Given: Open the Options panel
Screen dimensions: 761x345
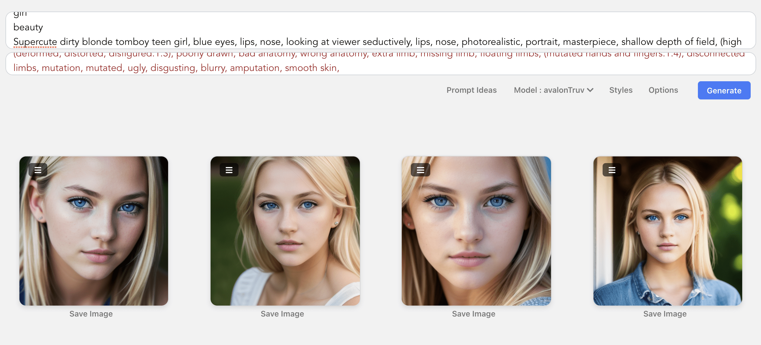Looking at the screenshot, I should 663,90.
